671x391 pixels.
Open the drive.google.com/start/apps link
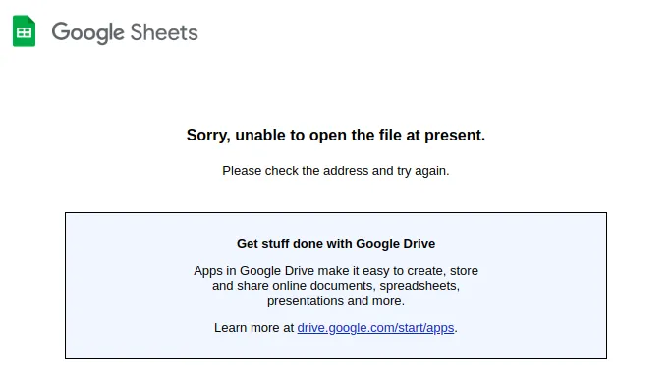375,328
